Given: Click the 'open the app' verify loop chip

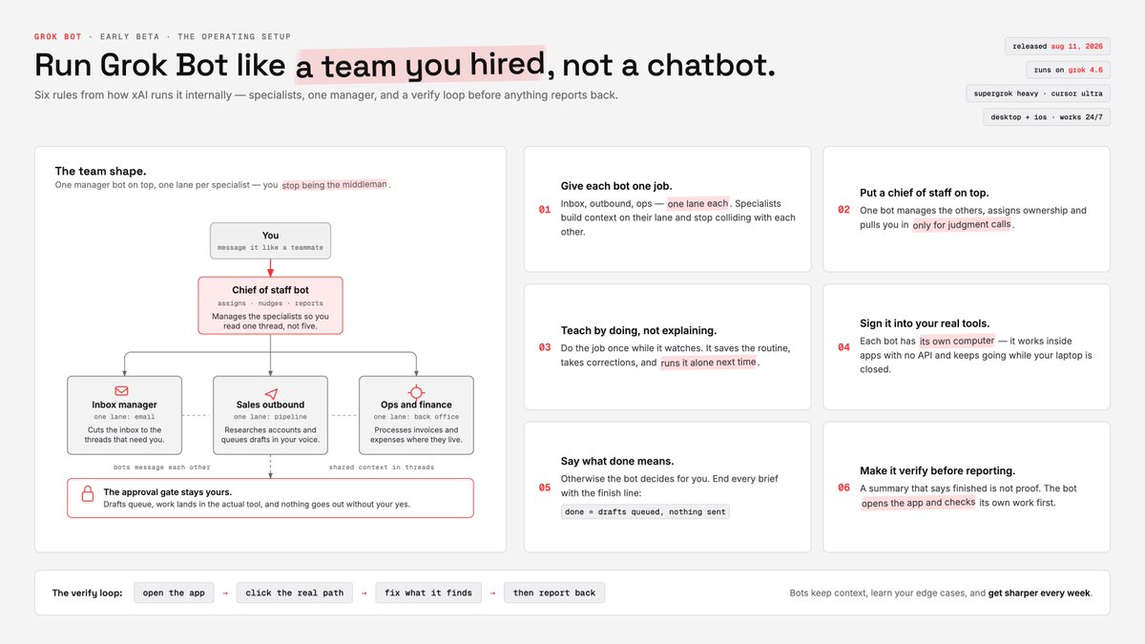Looking at the screenshot, I should (x=174, y=592).
